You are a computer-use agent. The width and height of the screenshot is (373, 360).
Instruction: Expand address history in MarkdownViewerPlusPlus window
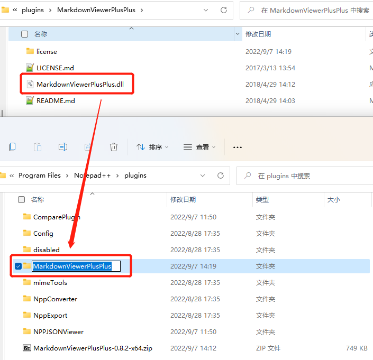[x=206, y=10]
